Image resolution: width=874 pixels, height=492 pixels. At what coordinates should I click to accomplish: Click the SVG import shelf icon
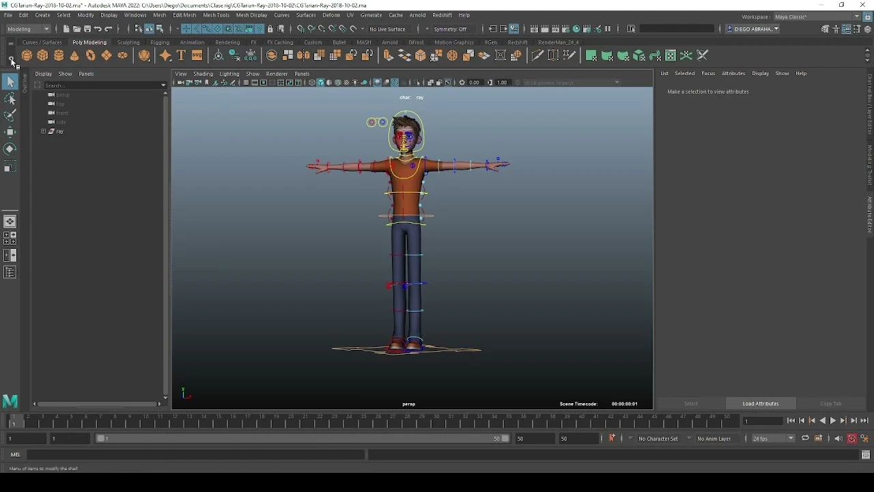197,55
